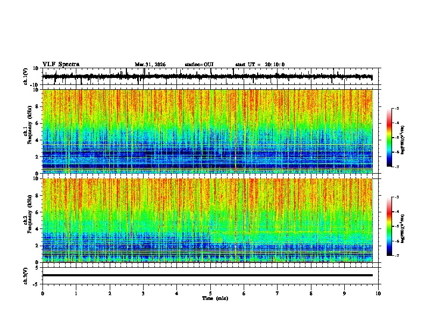Click inside the ch.1 spectrogram panel

click(208, 131)
